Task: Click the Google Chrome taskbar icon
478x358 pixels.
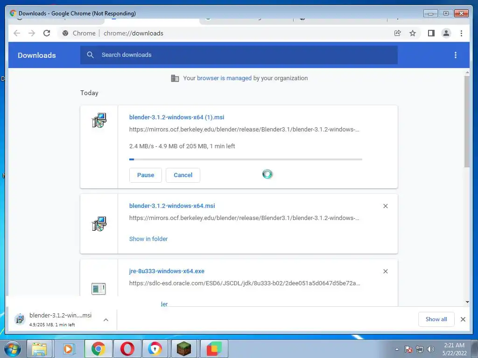Action: coord(98,349)
